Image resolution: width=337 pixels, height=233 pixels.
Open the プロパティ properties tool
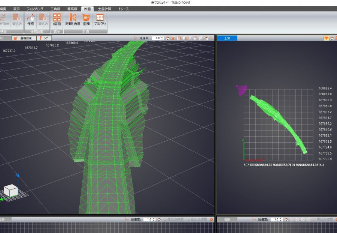100,20
